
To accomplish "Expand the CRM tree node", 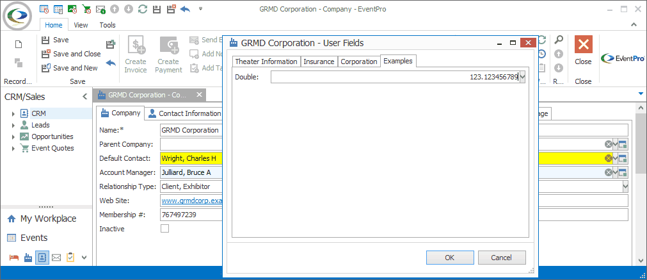I will 13,113.
